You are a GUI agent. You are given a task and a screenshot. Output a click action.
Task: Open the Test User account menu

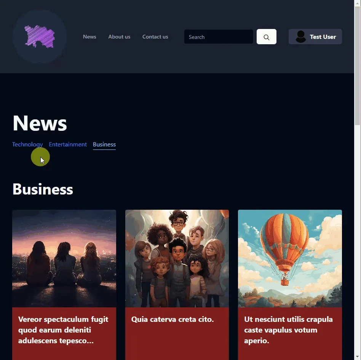click(315, 37)
